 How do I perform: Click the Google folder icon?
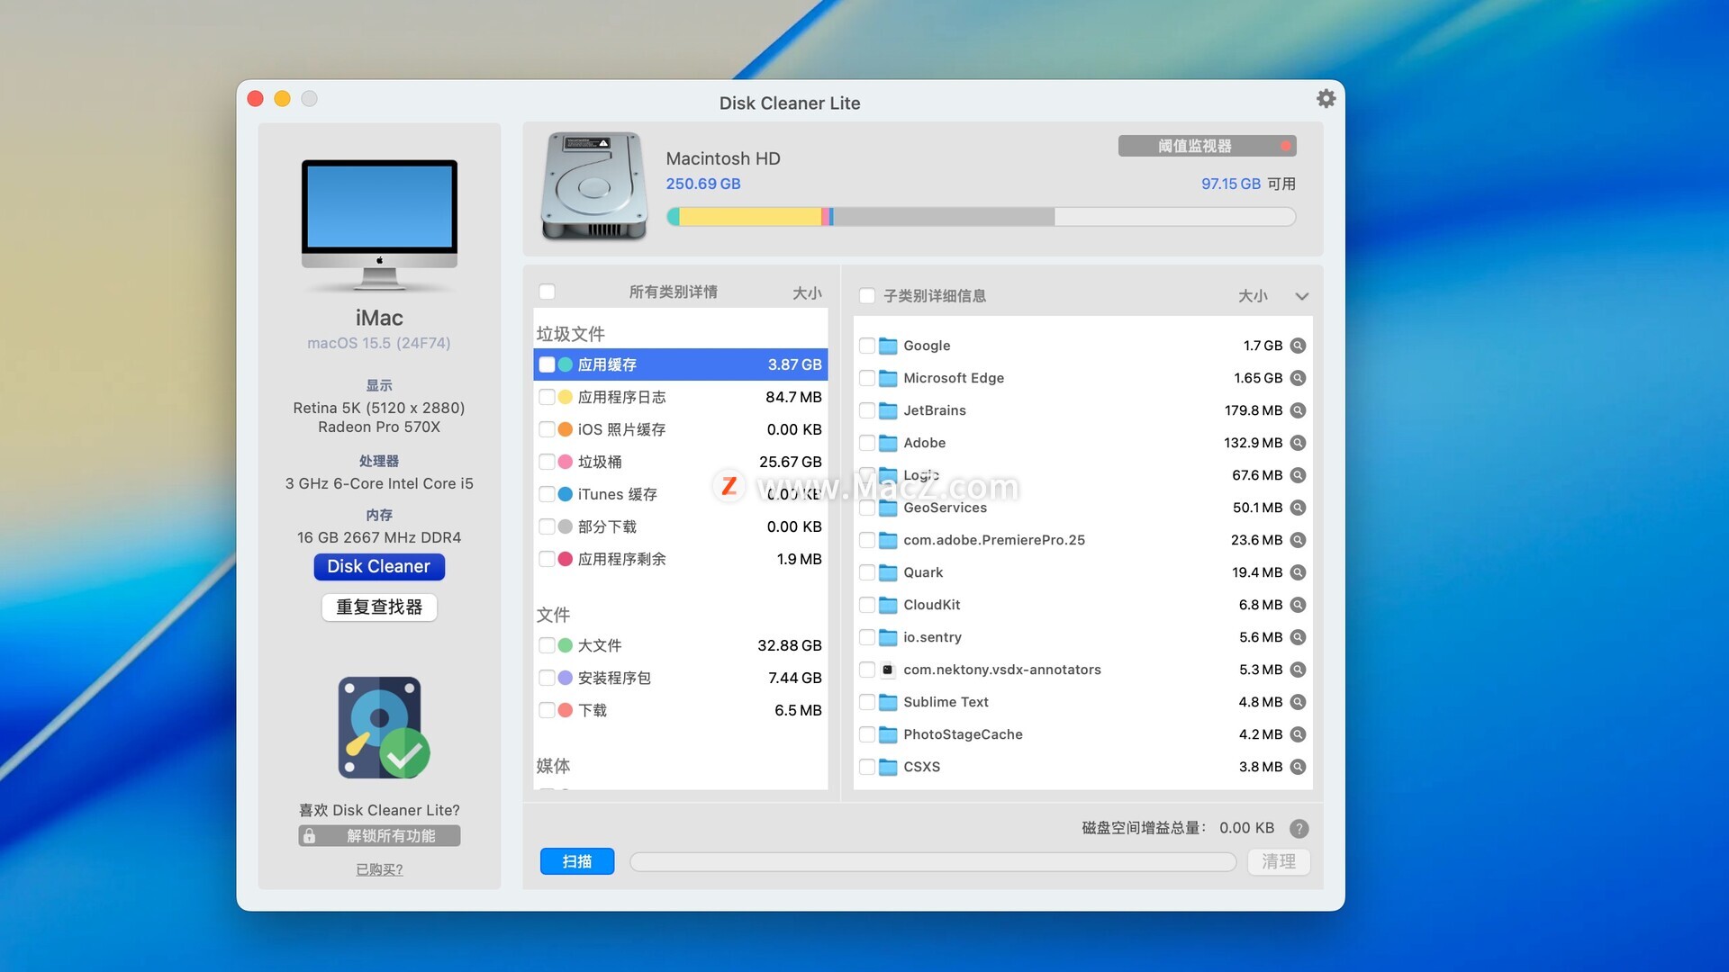coord(888,346)
